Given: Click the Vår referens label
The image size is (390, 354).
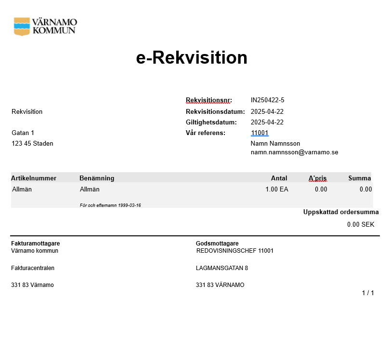Looking at the screenshot, I should [206, 133].
